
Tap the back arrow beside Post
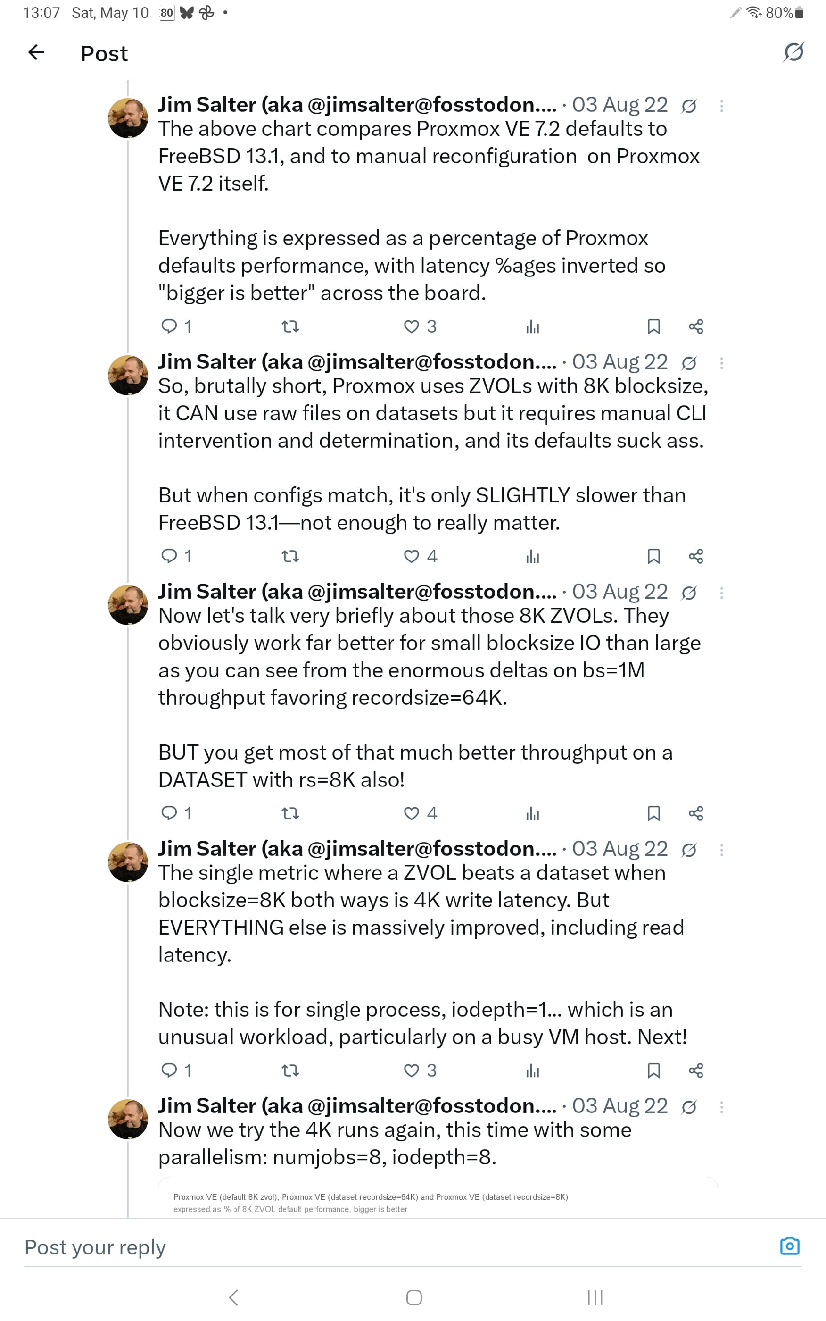[36, 52]
